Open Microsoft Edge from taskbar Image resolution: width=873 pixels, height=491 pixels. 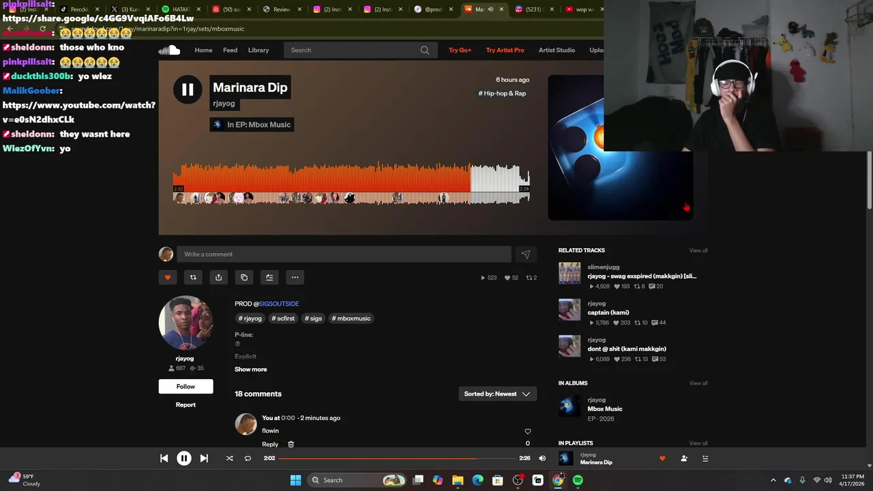(477, 480)
